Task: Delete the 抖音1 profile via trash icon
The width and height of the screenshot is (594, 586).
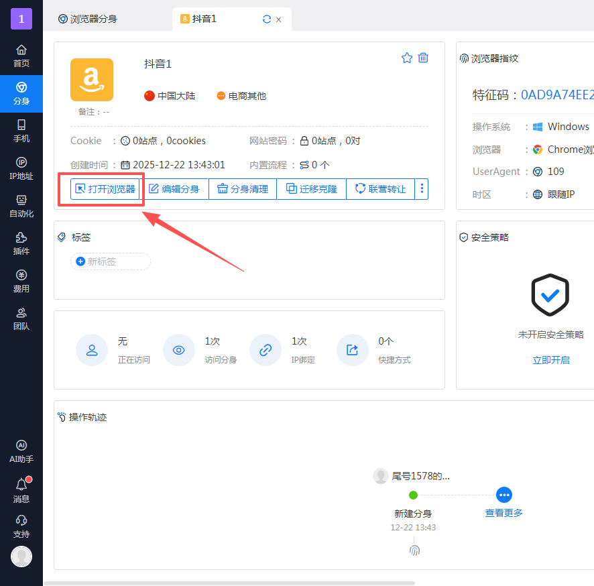Action: (423, 58)
